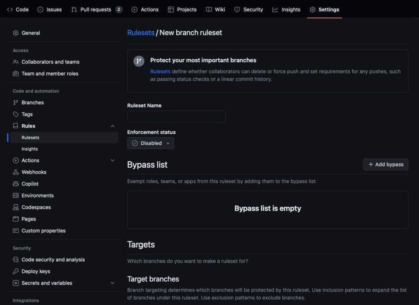This screenshot has width=419, height=305.
Task: Switch to the Pull requests tab
Action: point(96,9)
